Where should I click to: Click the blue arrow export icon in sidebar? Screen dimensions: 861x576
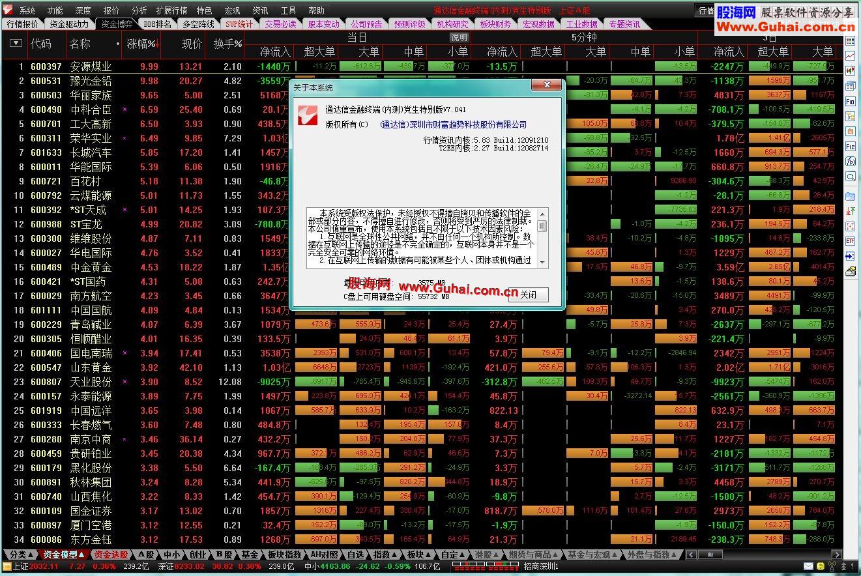[x=850, y=257]
